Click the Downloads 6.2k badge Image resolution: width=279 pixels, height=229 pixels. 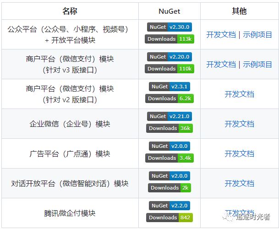[170, 98]
